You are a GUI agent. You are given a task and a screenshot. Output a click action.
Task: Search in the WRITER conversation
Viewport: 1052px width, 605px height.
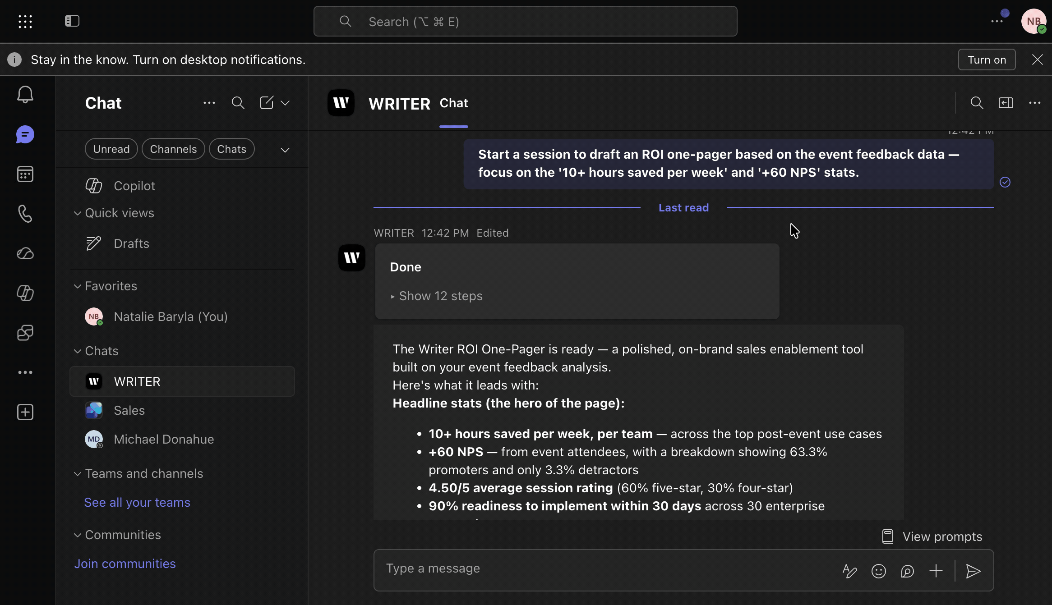[x=977, y=103]
